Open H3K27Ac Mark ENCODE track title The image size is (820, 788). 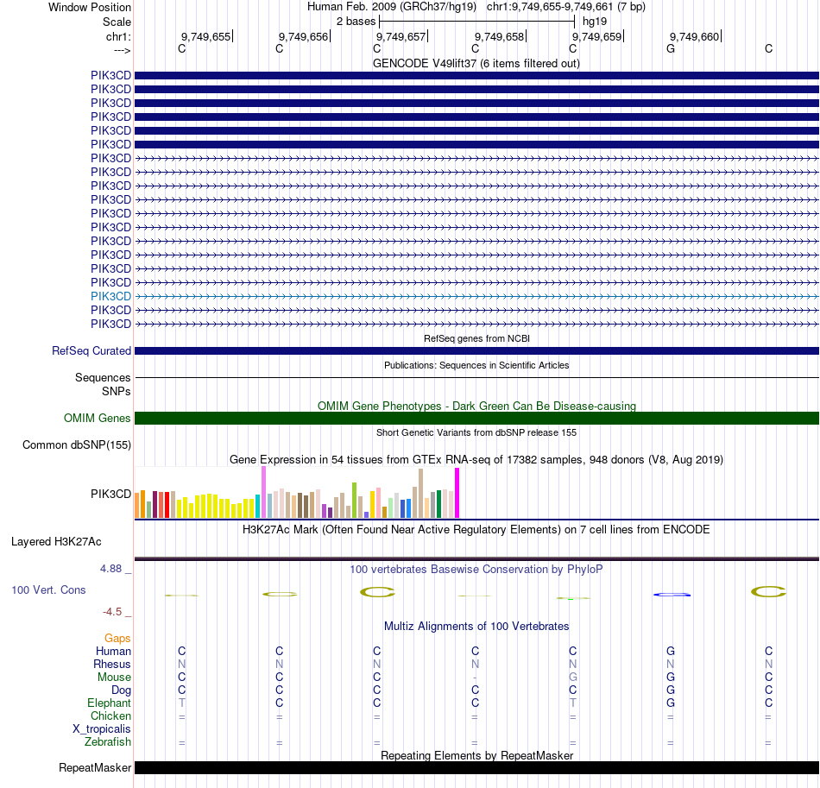coord(476,529)
